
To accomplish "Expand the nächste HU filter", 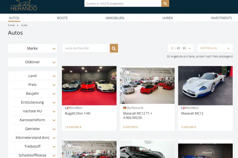I will 32,111.
